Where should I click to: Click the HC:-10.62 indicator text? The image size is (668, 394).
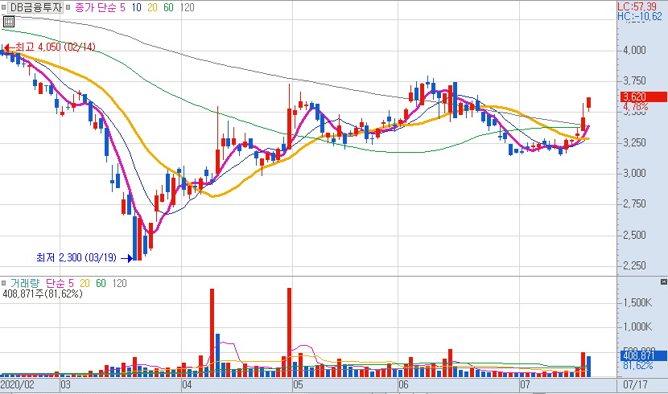click(640, 16)
